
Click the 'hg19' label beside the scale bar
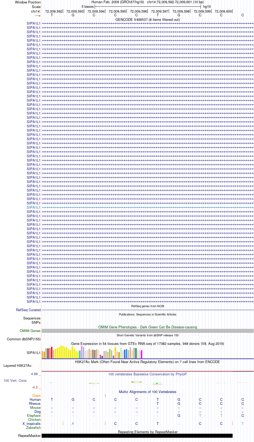point(207,6)
